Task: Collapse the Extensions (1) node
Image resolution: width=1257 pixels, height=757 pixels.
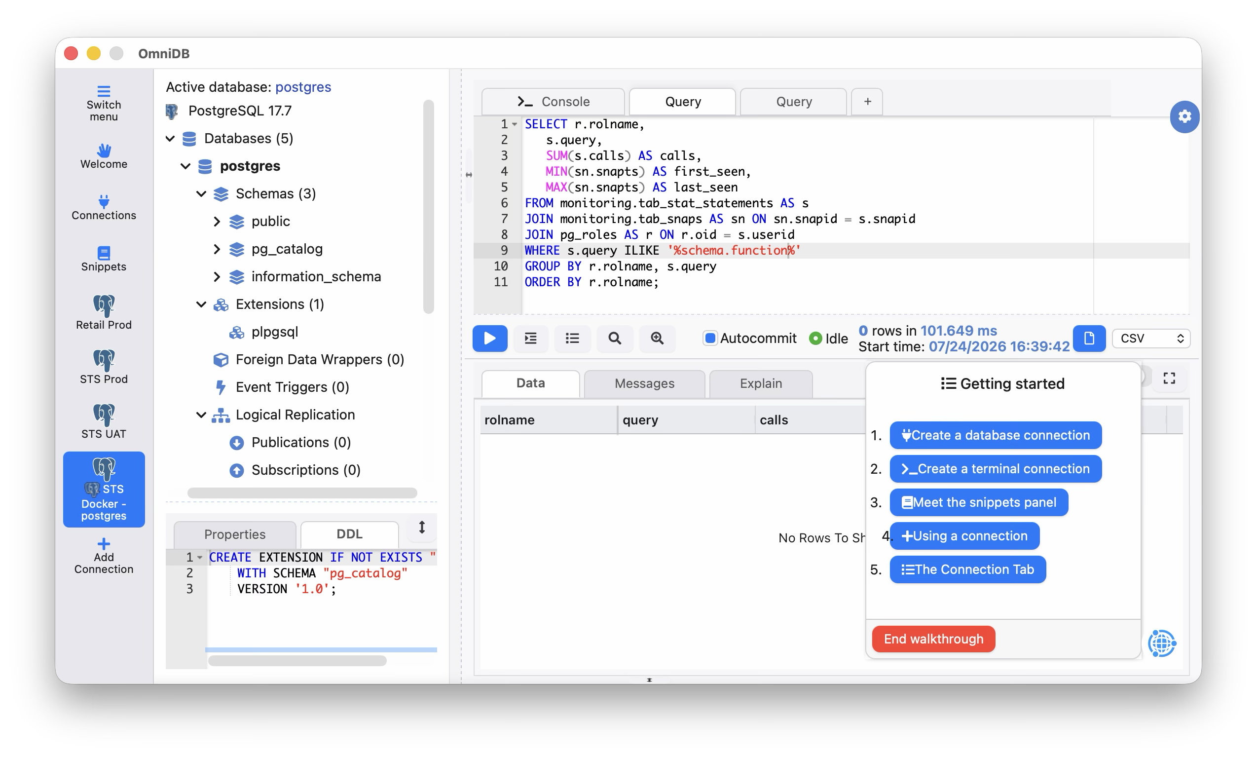Action: point(201,304)
